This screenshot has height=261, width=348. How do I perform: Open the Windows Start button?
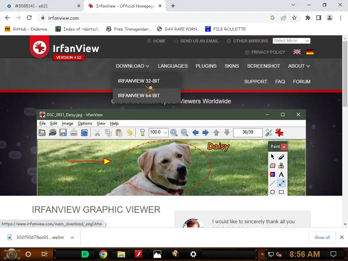[12, 254]
